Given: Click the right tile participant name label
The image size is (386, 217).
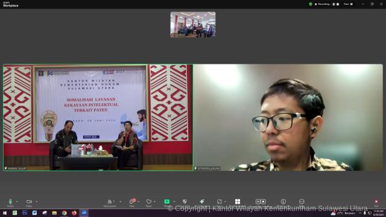Looking at the screenshot, I should click(207, 168).
